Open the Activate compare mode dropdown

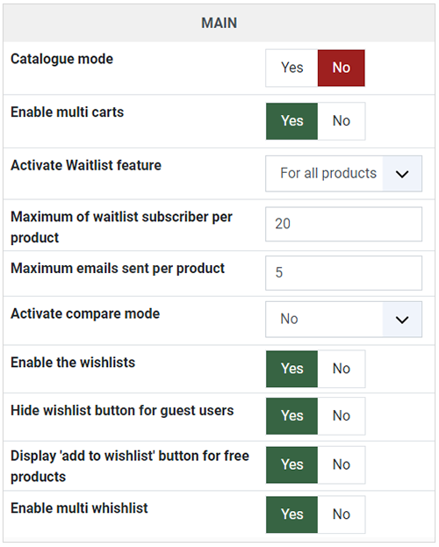point(343,320)
